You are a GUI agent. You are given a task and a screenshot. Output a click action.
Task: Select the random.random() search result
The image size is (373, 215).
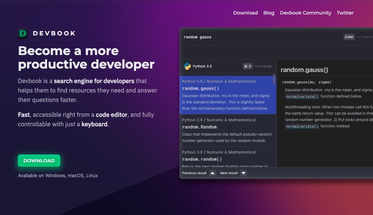pos(227,157)
